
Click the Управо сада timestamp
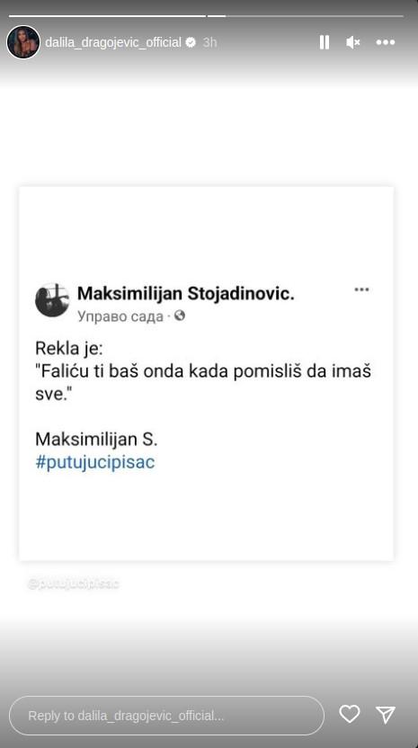[x=120, y=316]
